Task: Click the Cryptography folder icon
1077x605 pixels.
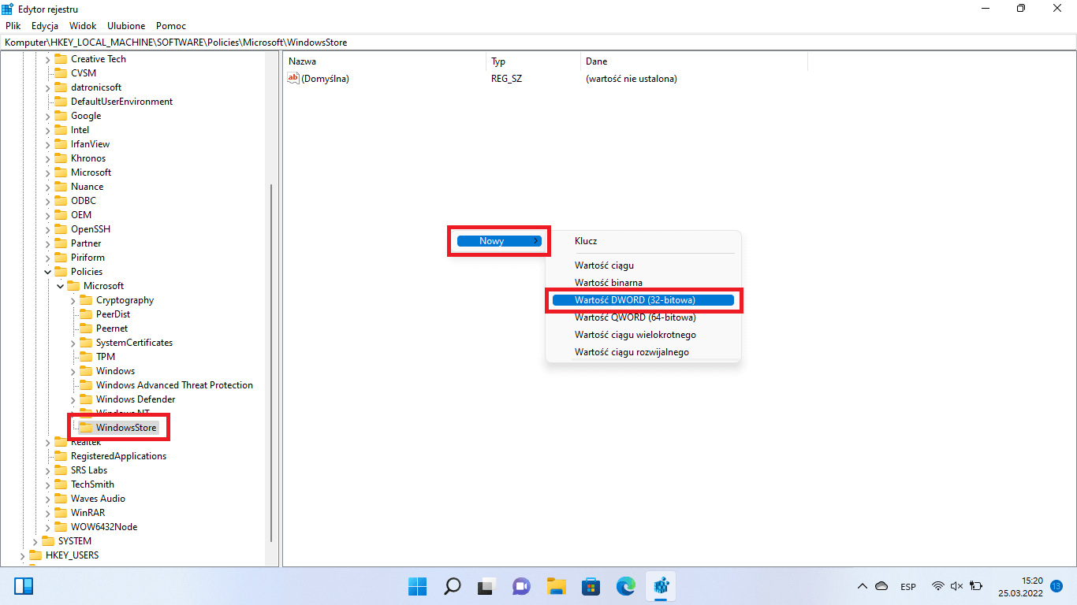Action: pyautogui.click(x=86, y=299)
